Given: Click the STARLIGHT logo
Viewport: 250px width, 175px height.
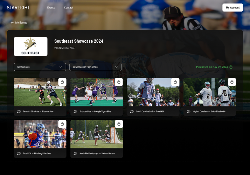Looking at the screenshot, I should coord(18,8).
